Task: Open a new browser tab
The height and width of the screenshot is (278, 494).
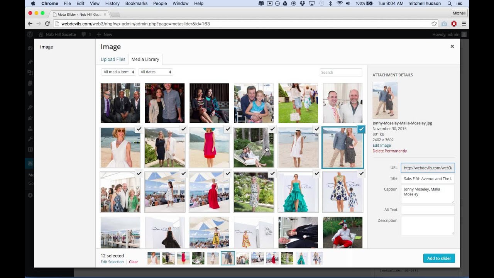Action: (115, 15)
